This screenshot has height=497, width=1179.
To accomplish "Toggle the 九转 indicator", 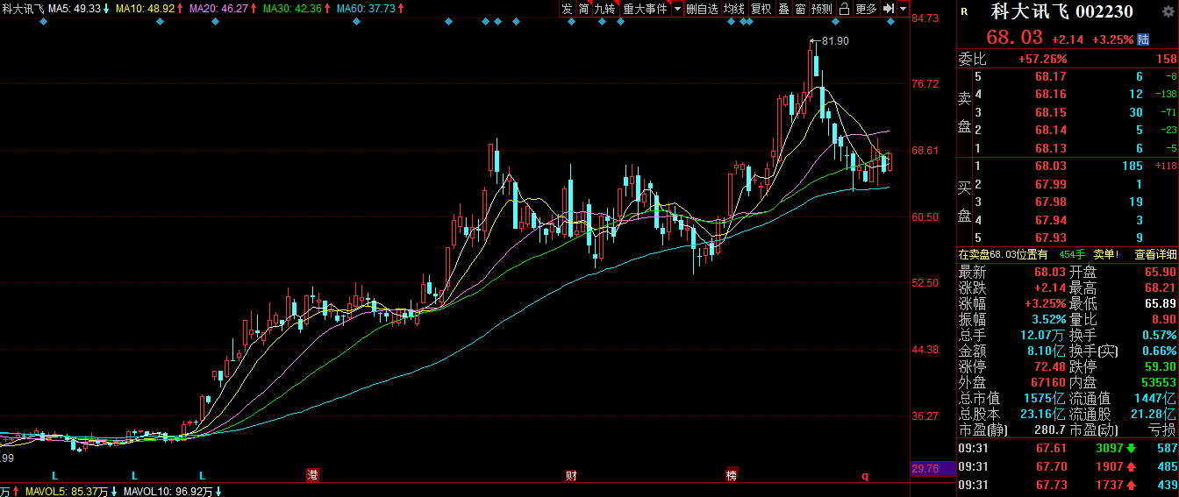I will pyautogui.click(x=605, y=9).
